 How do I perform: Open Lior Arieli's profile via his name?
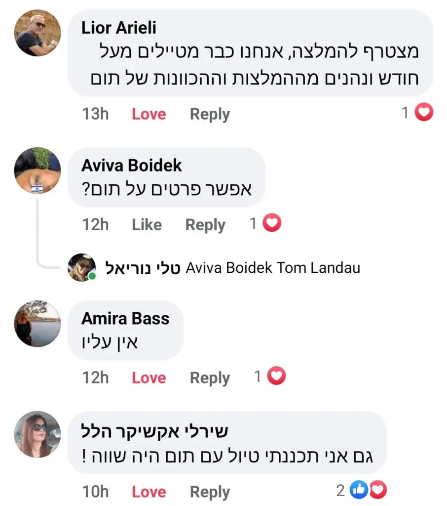[x=118, y=28]
